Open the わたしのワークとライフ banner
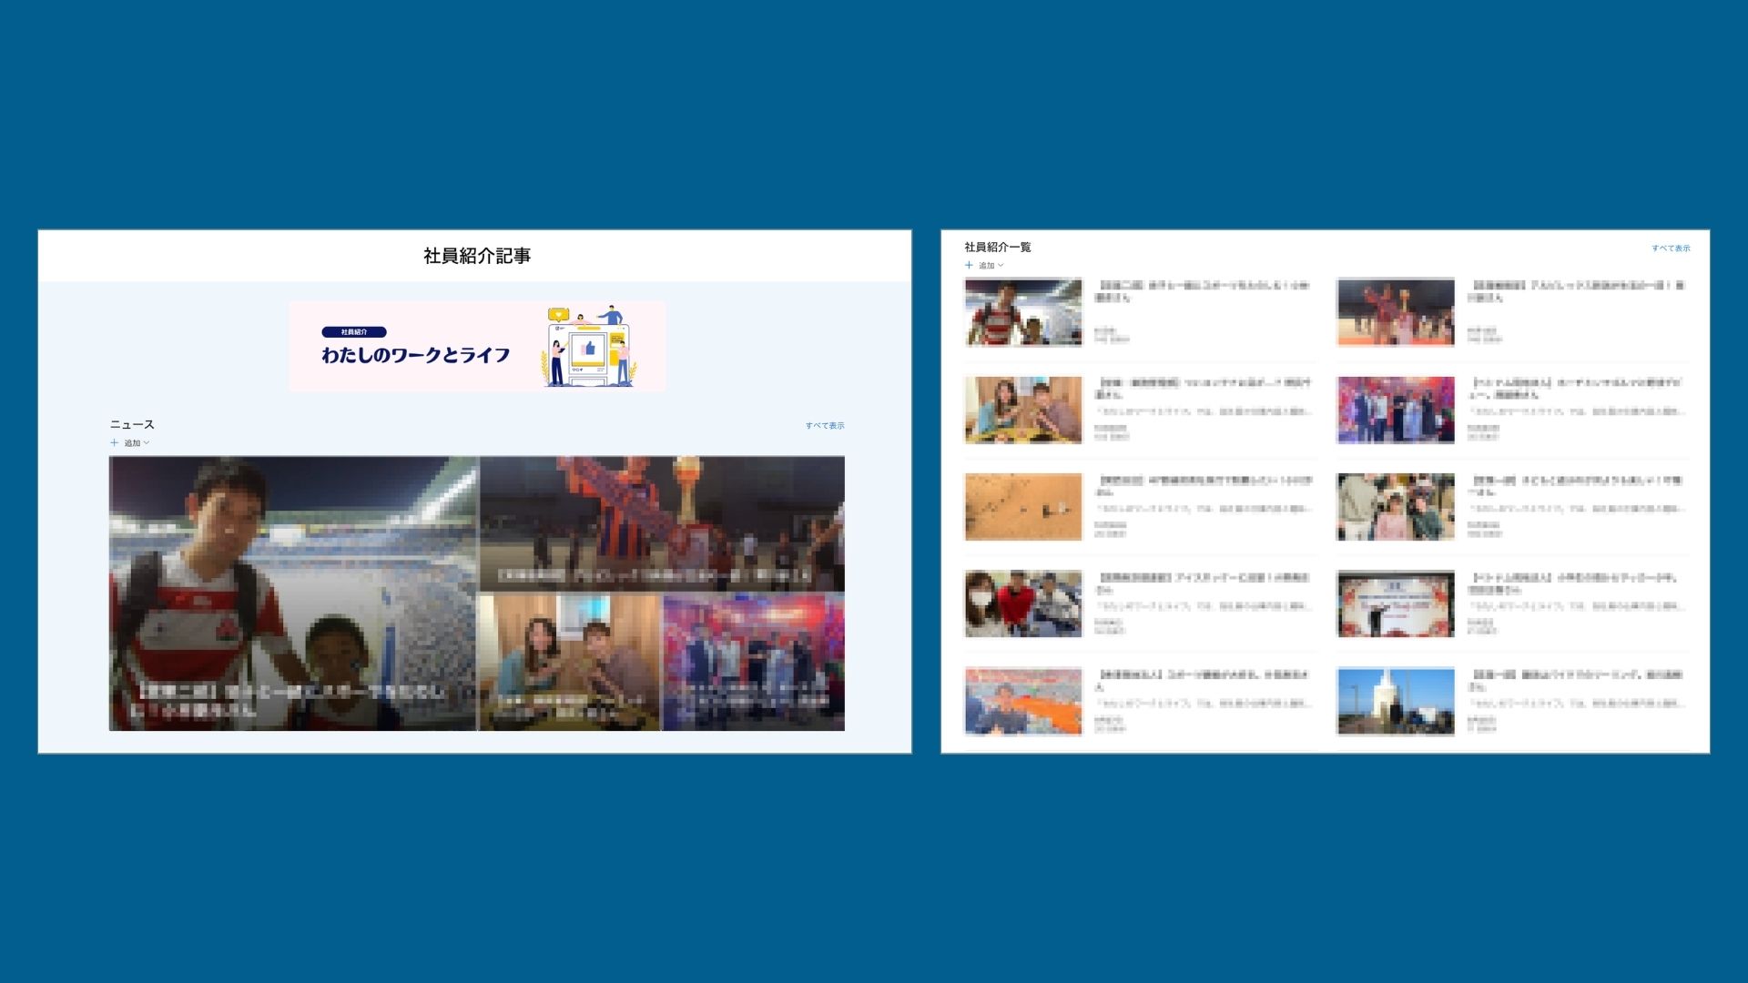This screenshot has height=983, width=1748. [x=415, y=355]
